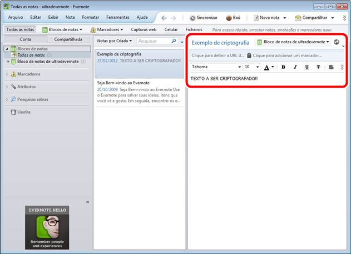
Task: Click the Evernote elephant title bar icon
Action: (x=6, y=7)
